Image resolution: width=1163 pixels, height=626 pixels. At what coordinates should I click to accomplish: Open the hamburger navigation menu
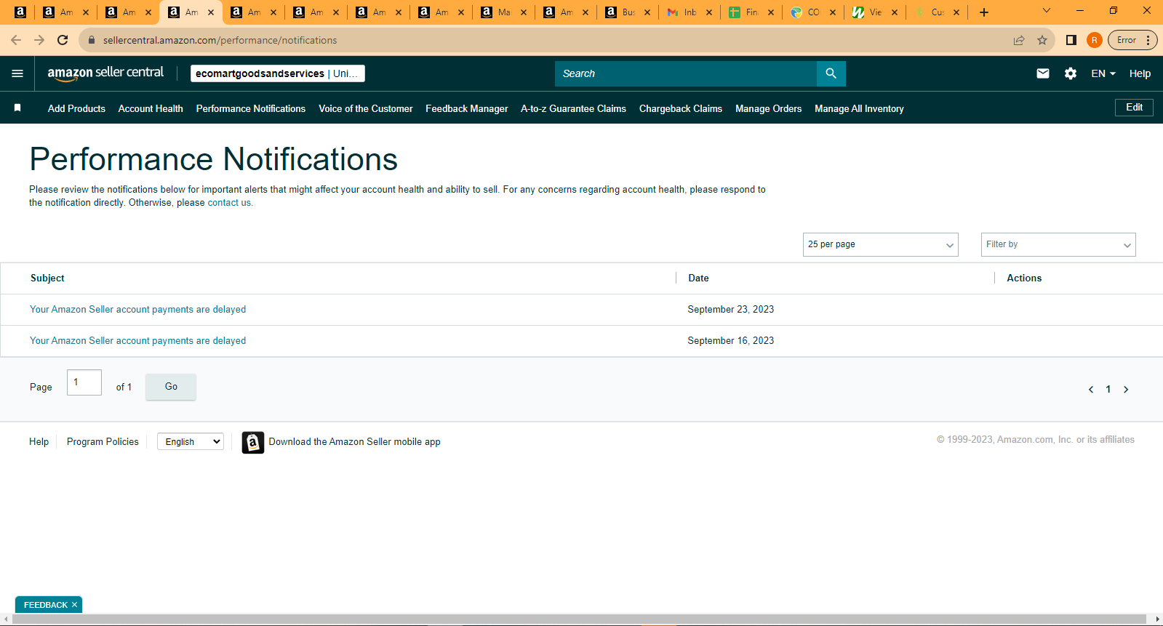point(17,73)
